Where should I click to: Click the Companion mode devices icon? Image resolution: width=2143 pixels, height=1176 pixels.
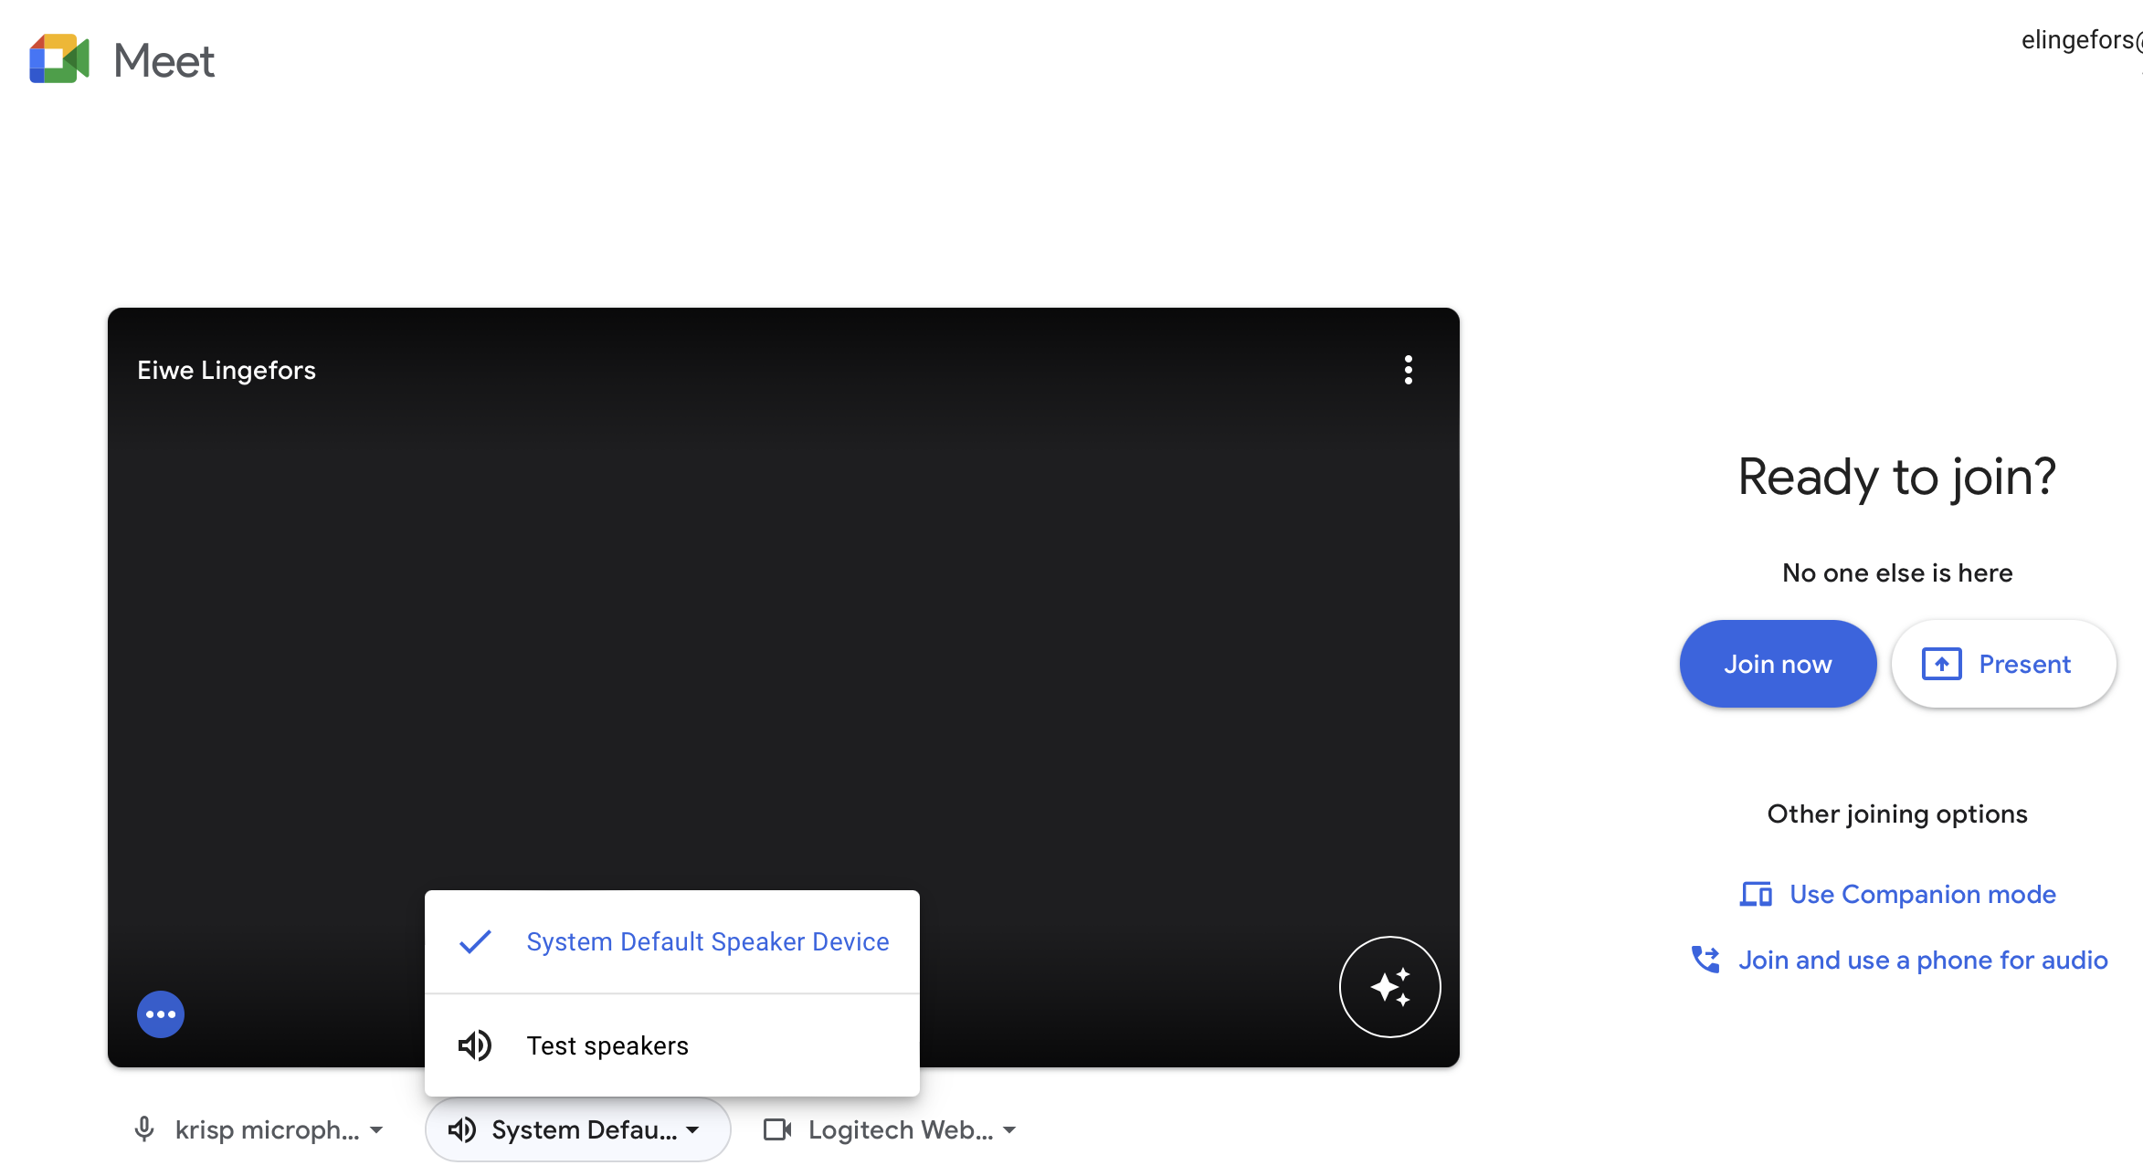pos(1755,894)
